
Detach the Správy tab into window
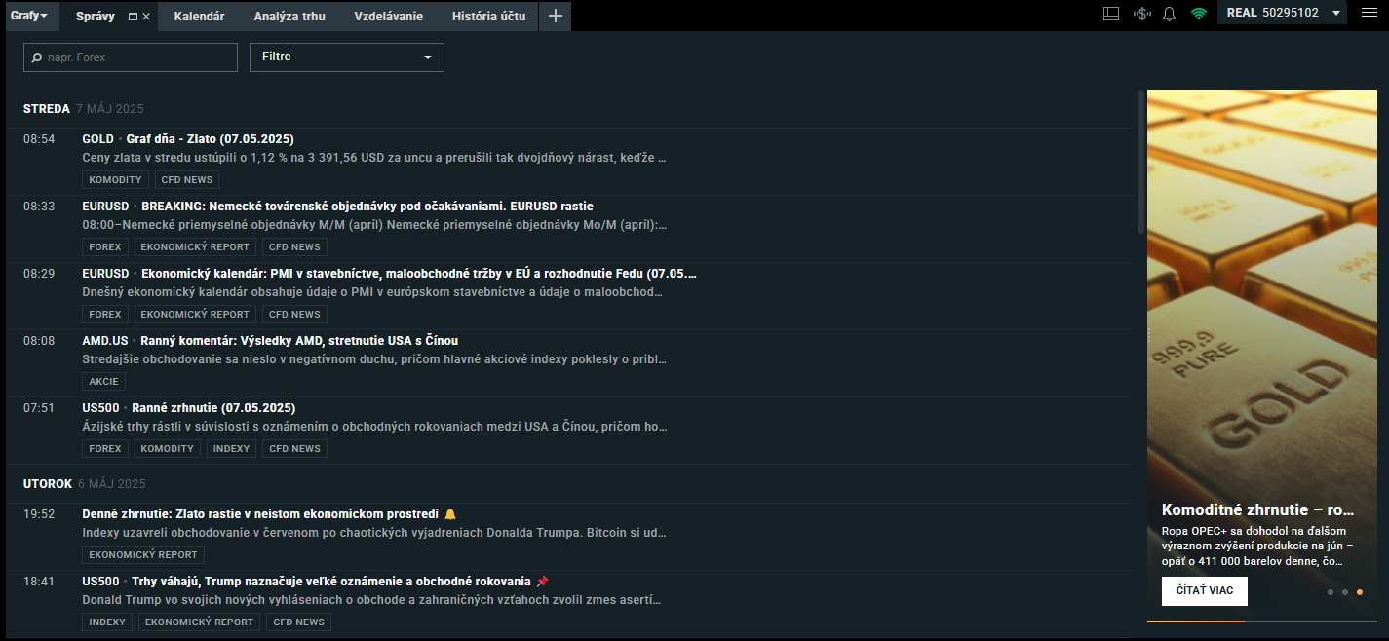133,17
